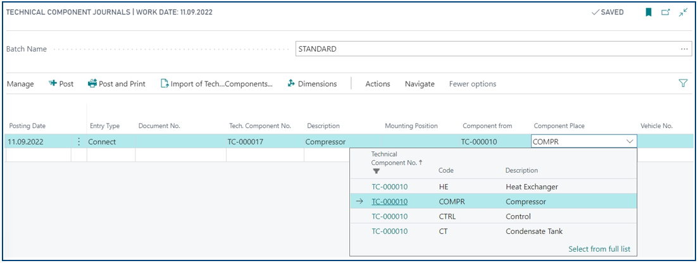
Task: Click the Heat Exchanger description text
Action: tap(532, 187)
